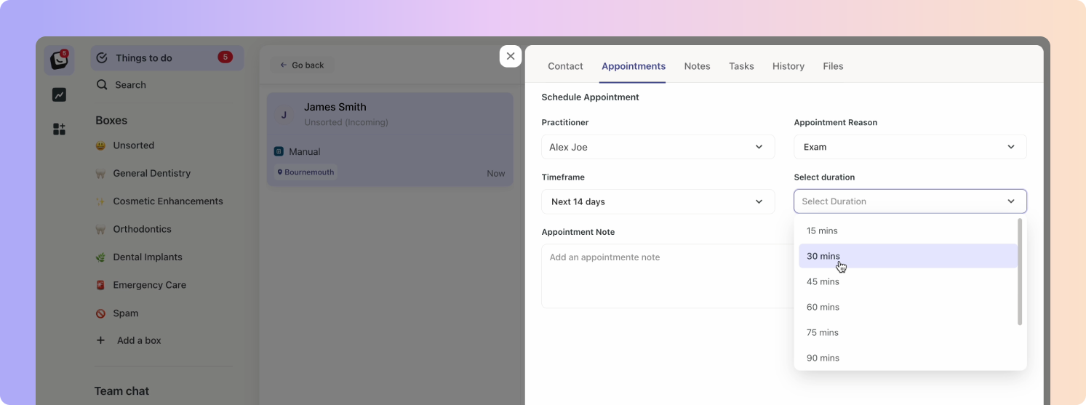
Task: Choose 60 mins duration
Action: coord(908,307)
